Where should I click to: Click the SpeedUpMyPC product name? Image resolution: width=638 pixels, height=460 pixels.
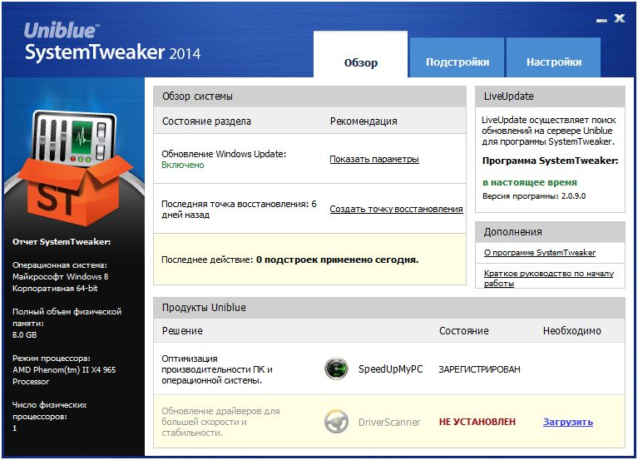(390, 369)
